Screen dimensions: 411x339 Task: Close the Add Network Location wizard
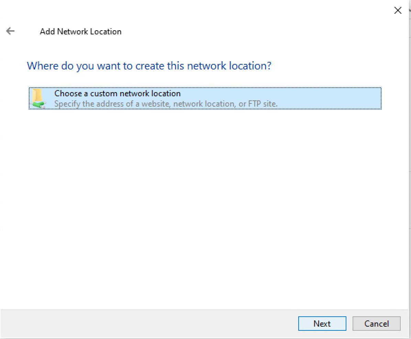(398, 10)
